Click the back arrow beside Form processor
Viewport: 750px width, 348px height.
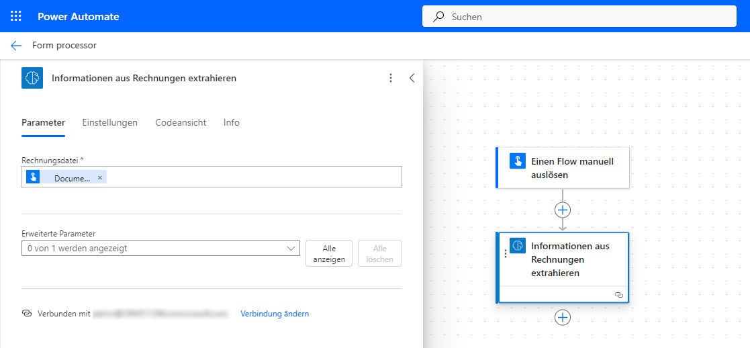[16, 46]
